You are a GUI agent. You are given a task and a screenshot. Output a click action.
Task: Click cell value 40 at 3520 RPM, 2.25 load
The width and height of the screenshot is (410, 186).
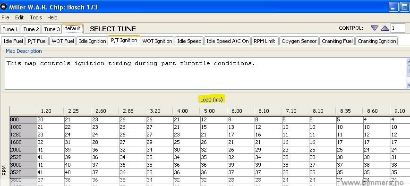pos(77,172)
